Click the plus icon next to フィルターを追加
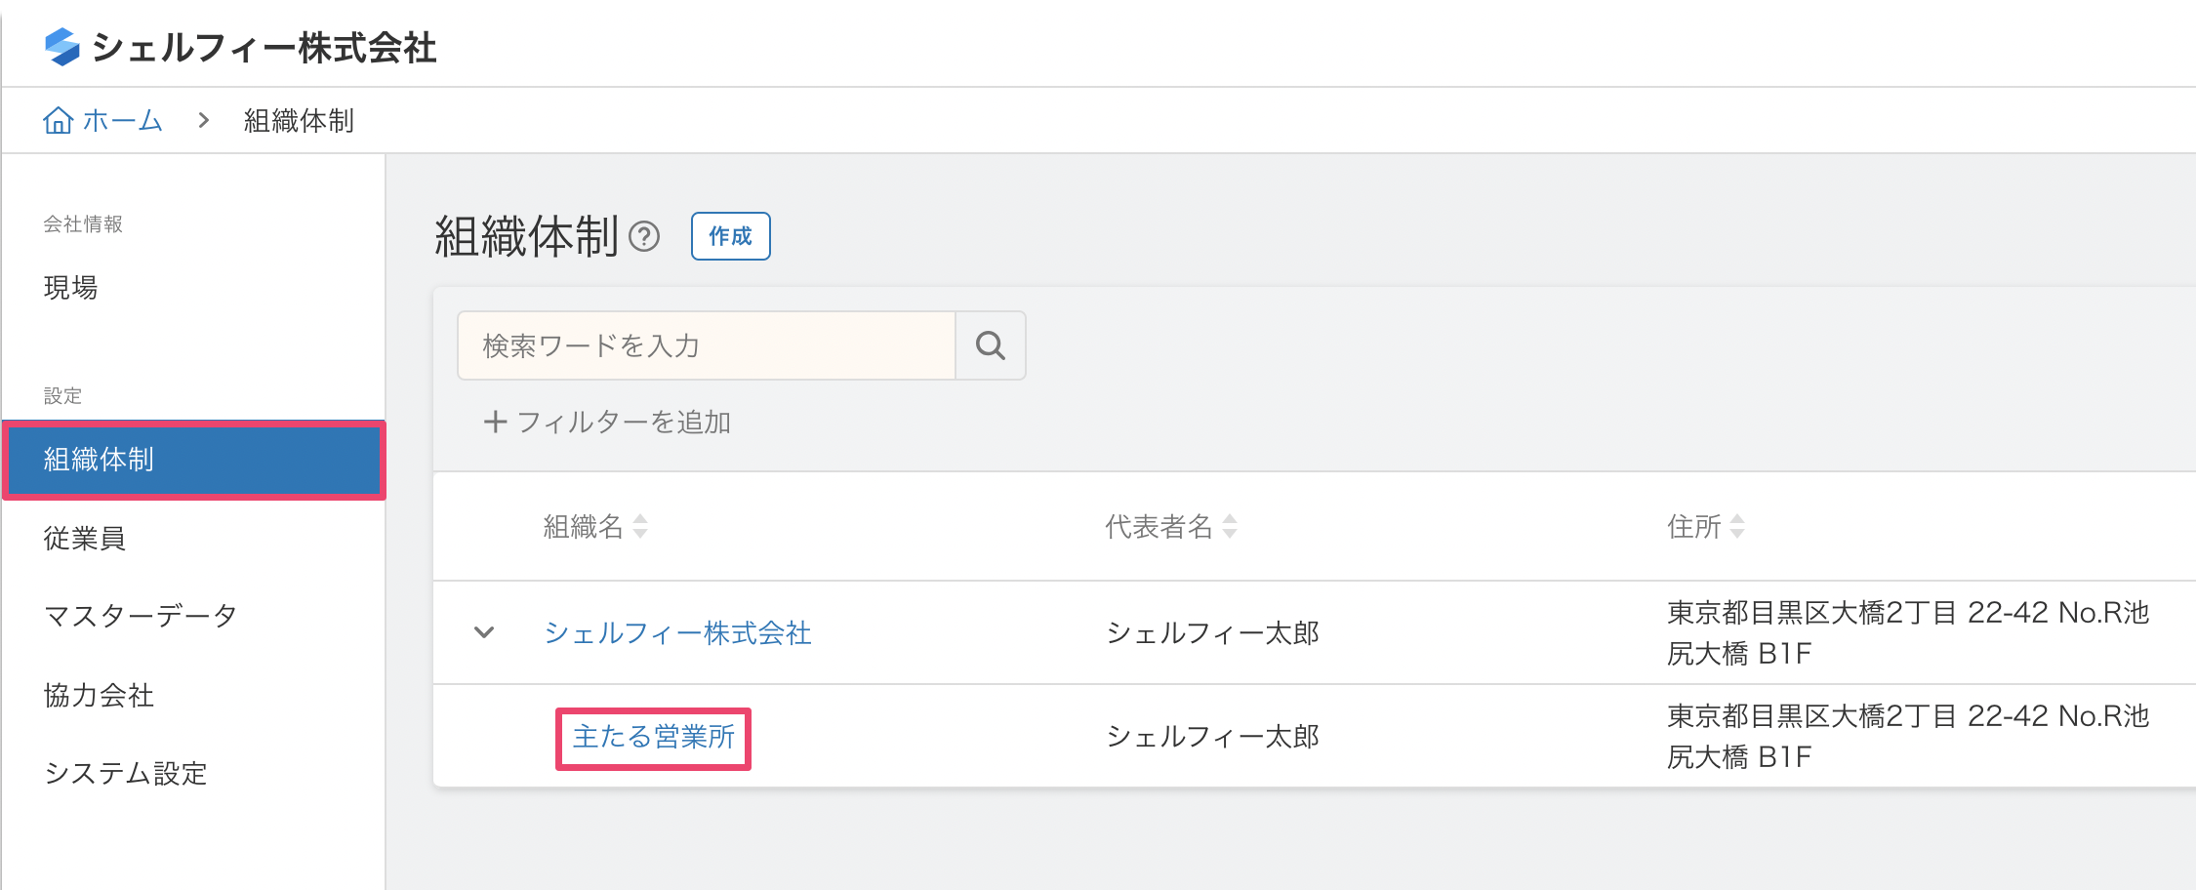The width and height of the screenshot is (2196, 890). click(496, 422)
